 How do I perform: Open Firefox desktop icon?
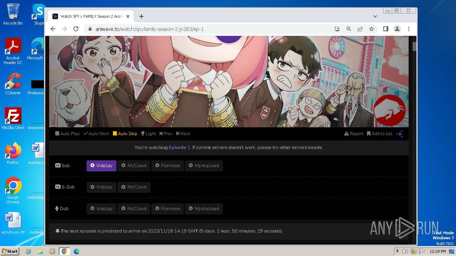(13, 153)
